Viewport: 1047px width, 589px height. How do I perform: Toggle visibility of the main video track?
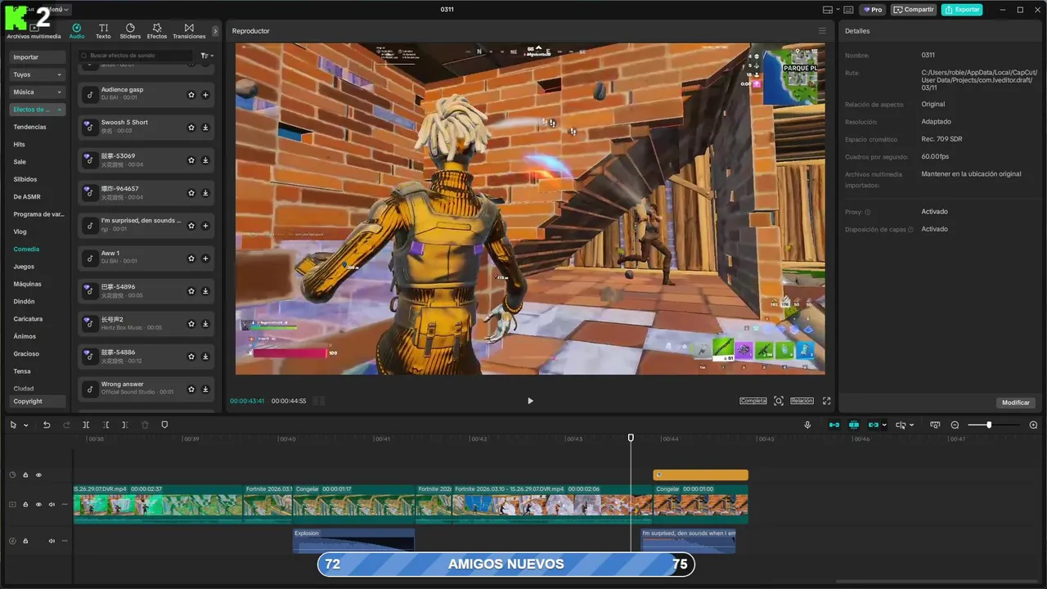38,505
